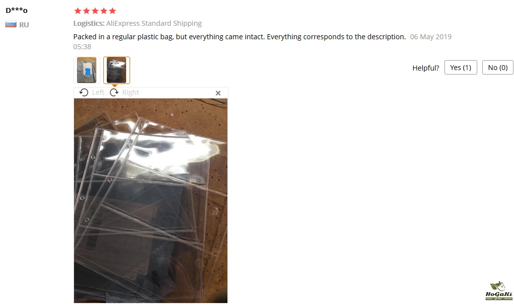Click reviewer name D***o
The image size is (514, 307).
click(17, 10)
